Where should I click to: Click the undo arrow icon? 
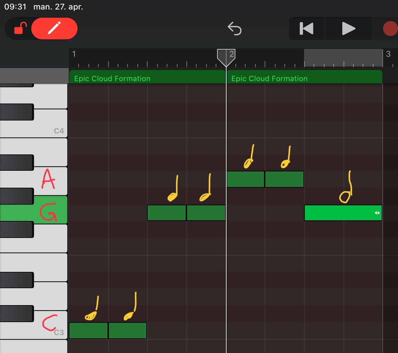coord(234,29)
